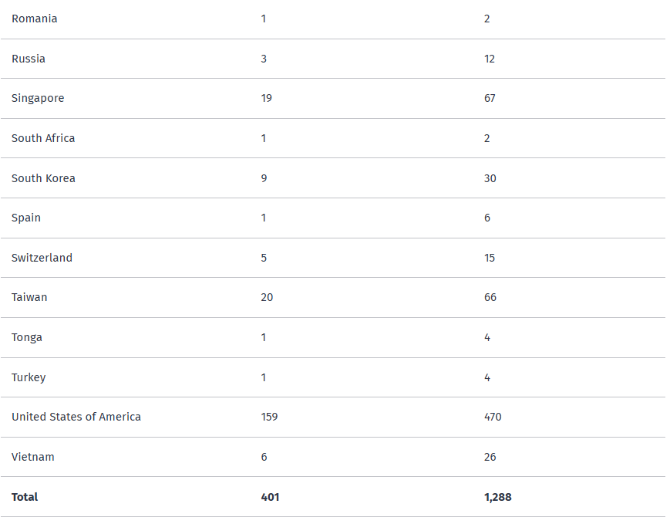
Task: Select the value 470 in the USA row
Action: coord(493,417)
